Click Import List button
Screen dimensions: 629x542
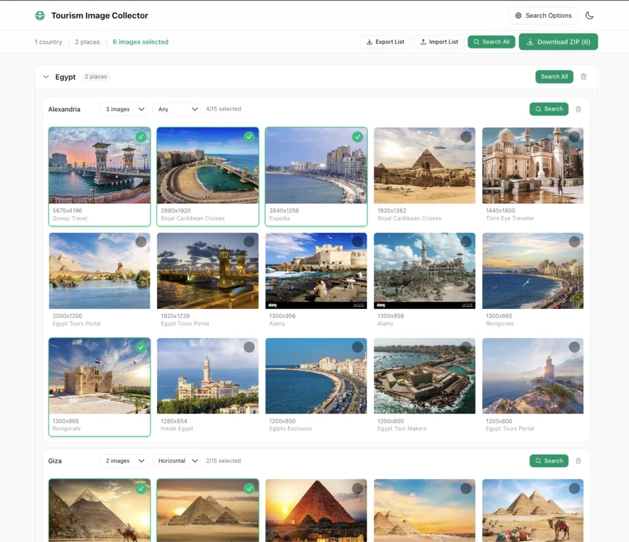[x=439, y=42]
